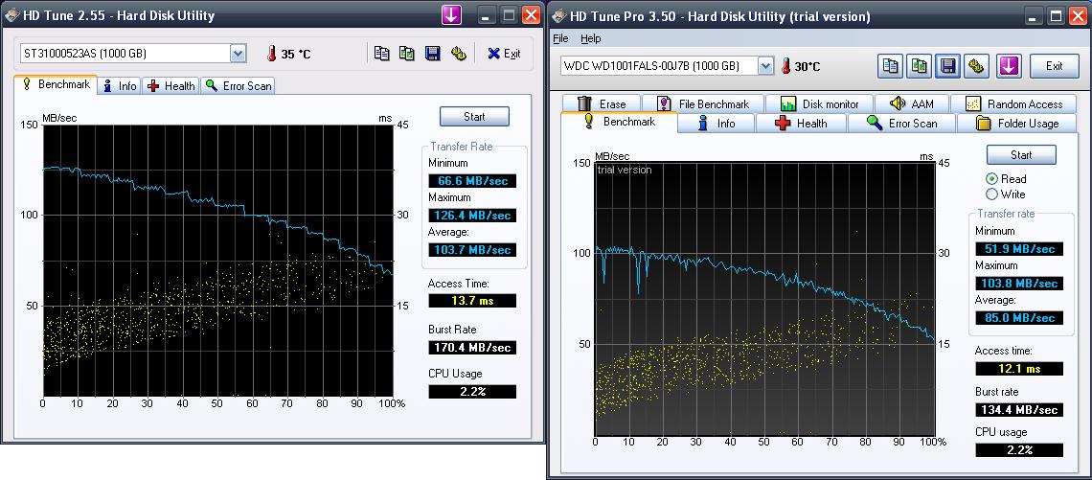Click Maximum value 126.4 MB/sec

tap(472, 216)
